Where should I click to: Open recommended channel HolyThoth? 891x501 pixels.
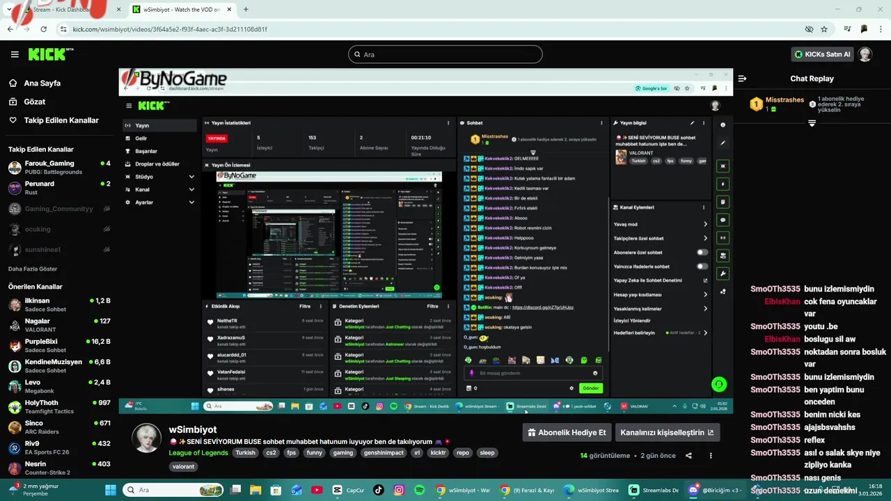coord(58,406)
